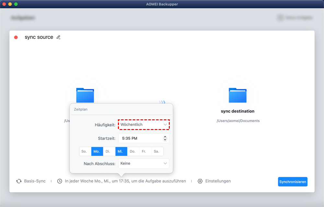Deselect the Mo. weekday button

tap(97, 151)
